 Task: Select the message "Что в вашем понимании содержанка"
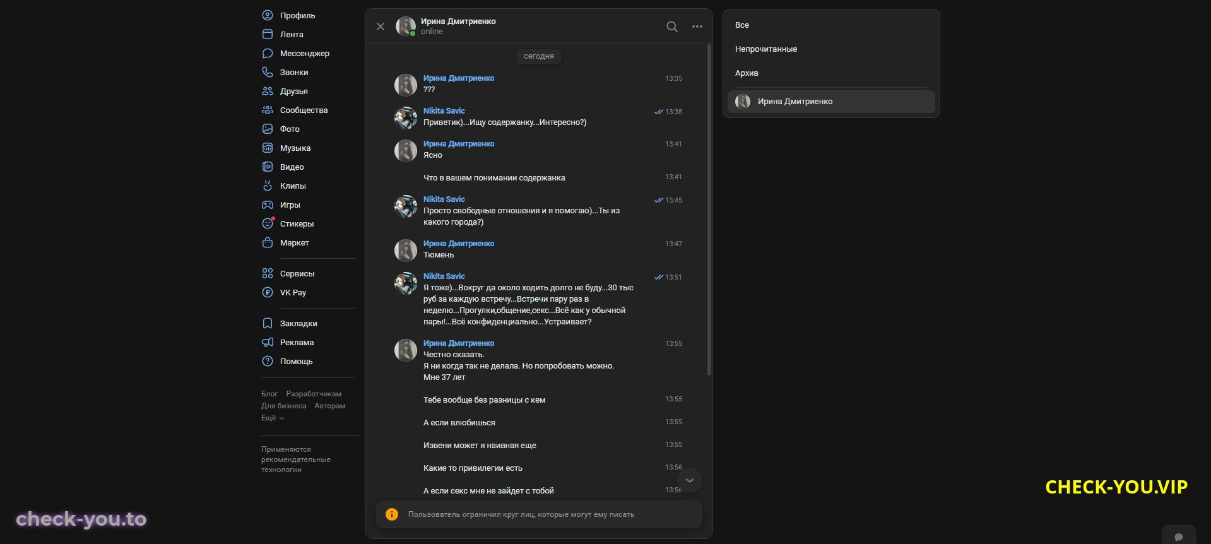click(494, 178)
